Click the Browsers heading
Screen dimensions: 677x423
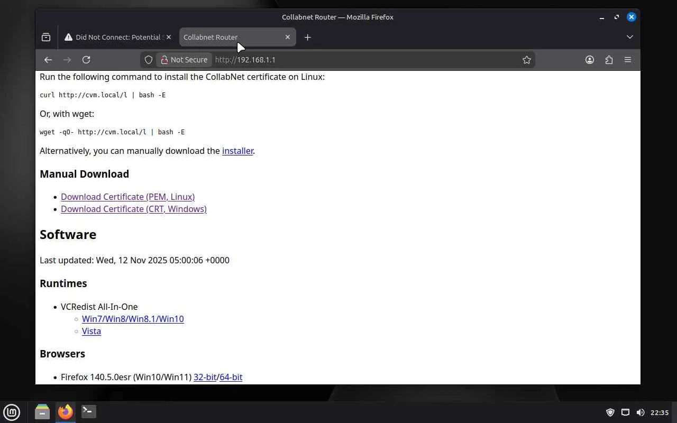tap(62, 354)
